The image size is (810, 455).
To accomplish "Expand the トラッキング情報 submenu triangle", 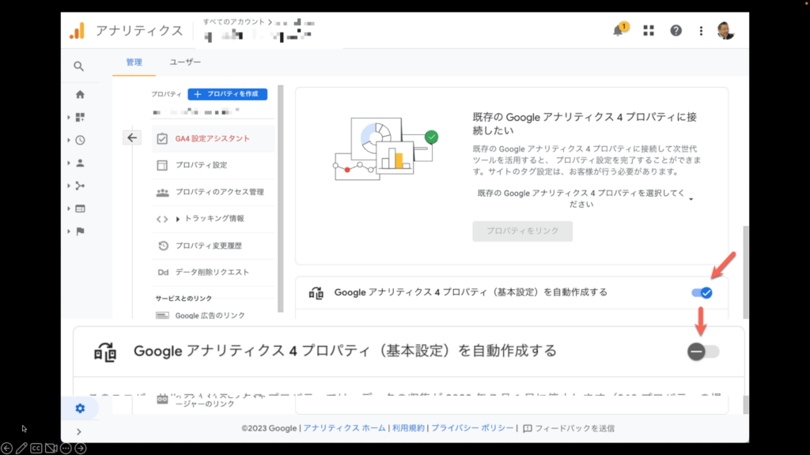I will pyautogui.click(x=178, y=220).
